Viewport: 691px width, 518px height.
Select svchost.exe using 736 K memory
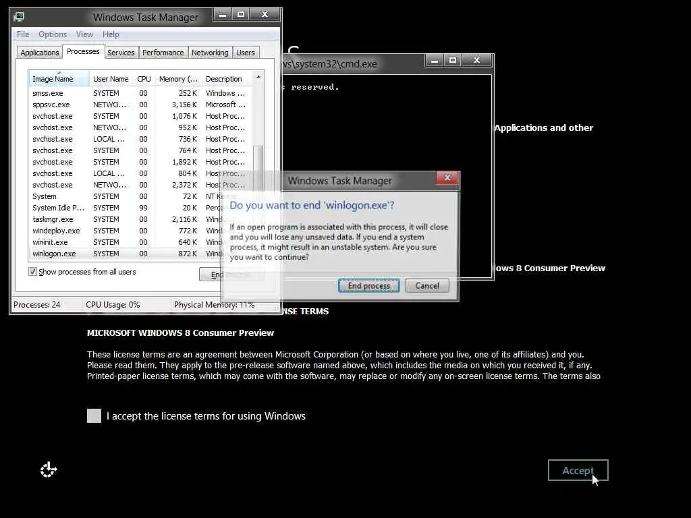pos(140,139)
